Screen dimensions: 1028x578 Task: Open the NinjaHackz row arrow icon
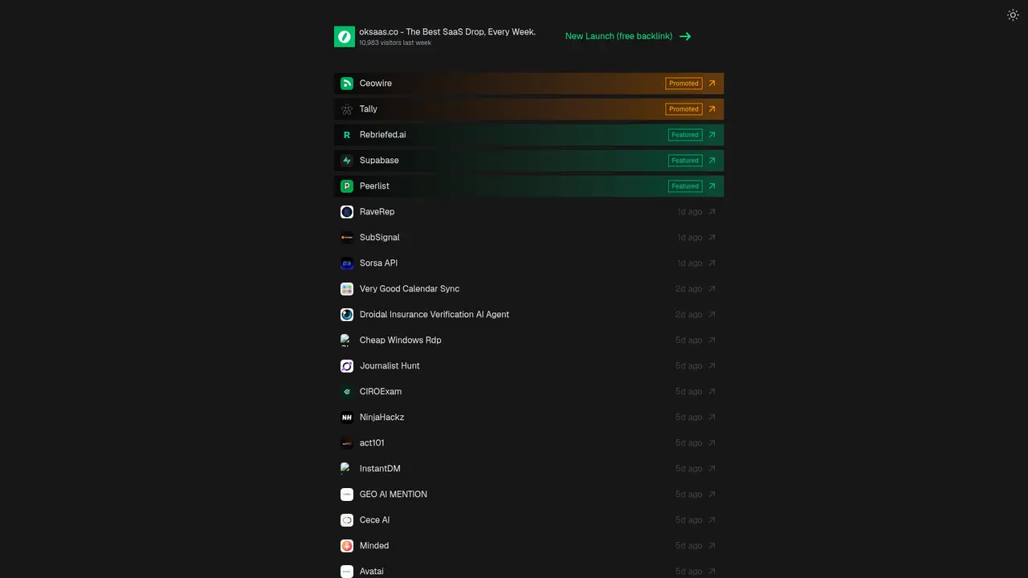tap(712, 417)
